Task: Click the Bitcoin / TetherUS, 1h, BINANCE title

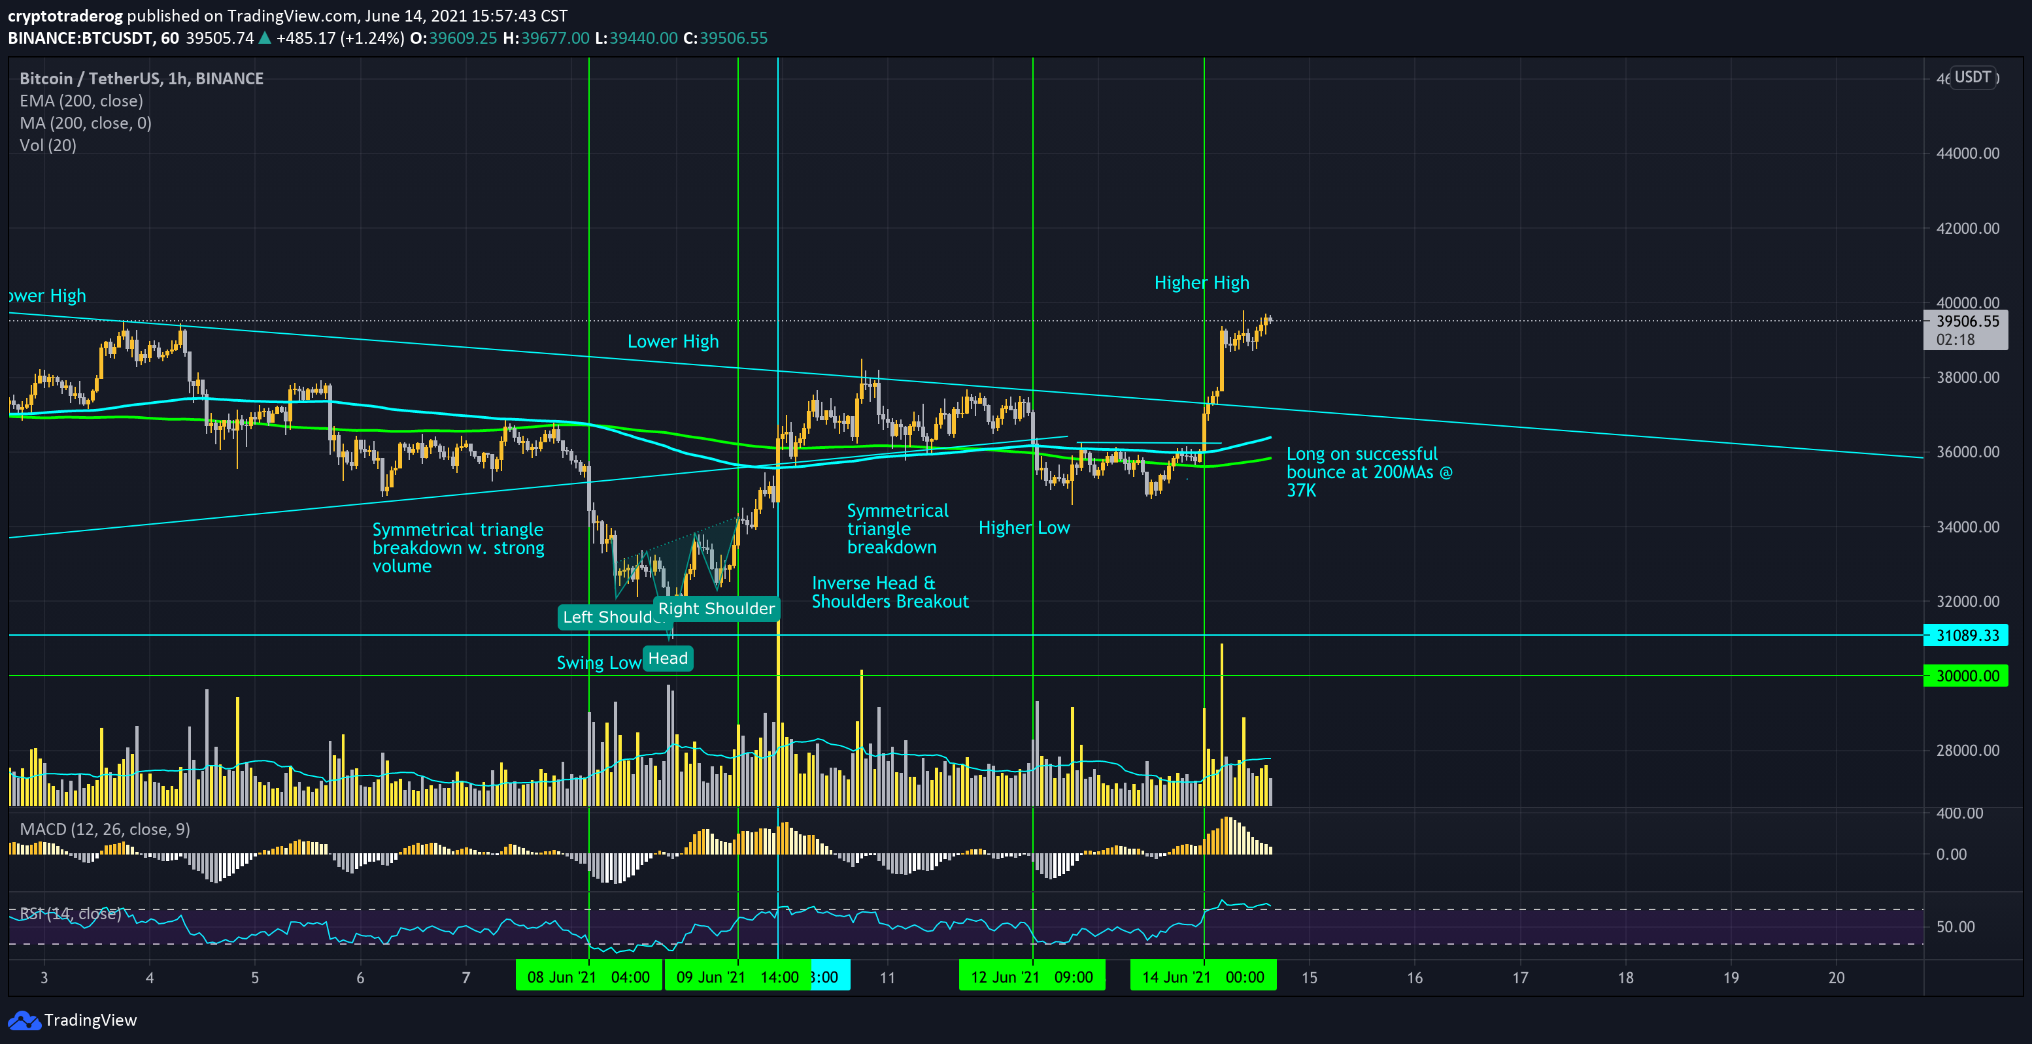Action: tap(141, 79)
